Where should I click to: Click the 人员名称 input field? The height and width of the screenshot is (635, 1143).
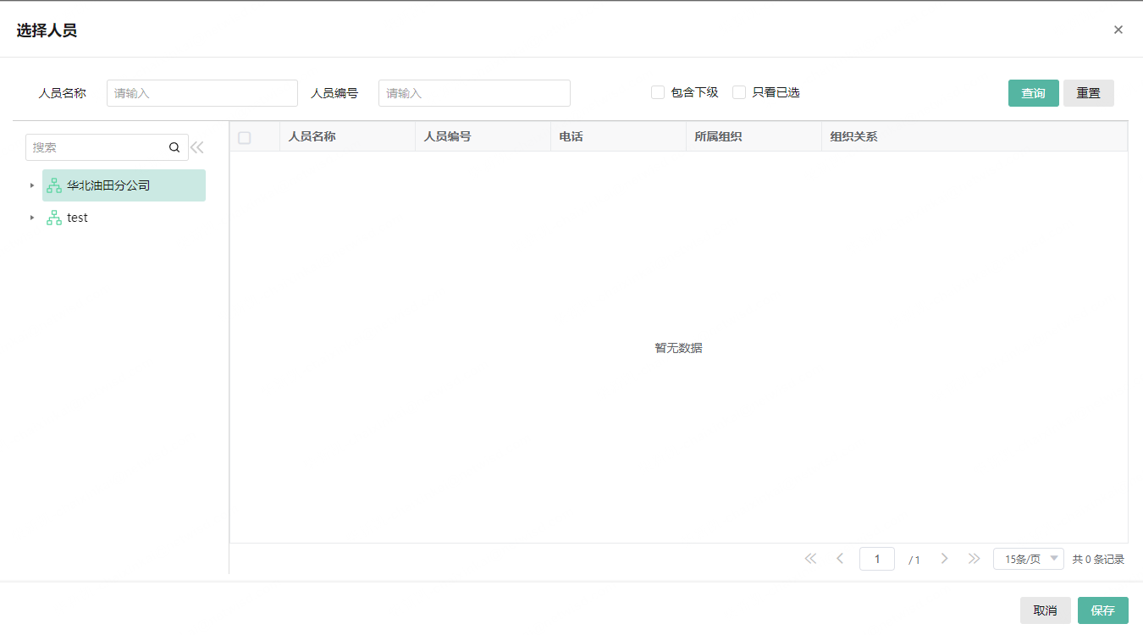[x=202, y=93]
